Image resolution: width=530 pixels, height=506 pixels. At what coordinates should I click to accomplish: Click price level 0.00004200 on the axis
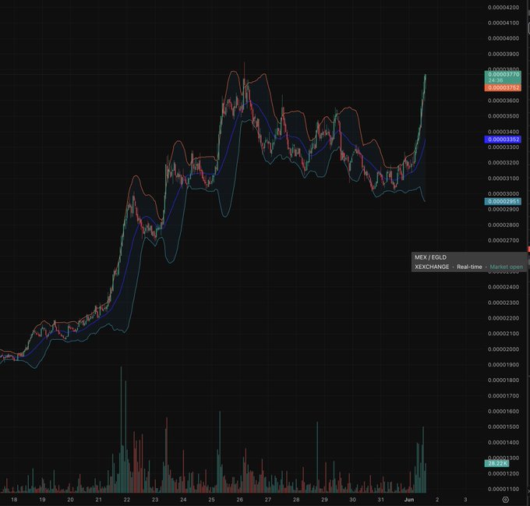tap(503, 8)
